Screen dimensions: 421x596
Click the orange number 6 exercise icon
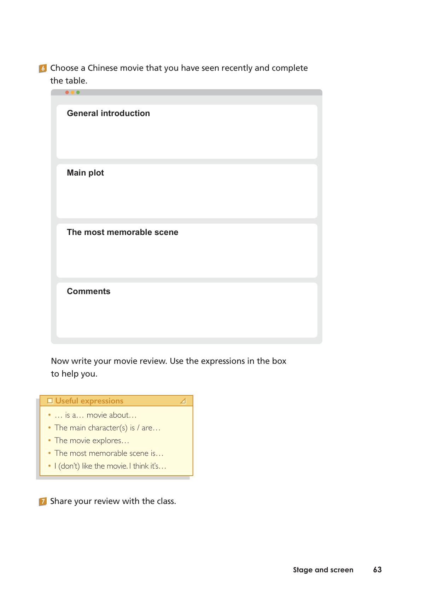pyautogui.click(x=43, y=68)
